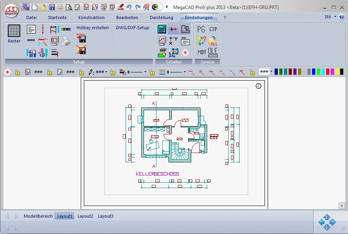This screenshot has height=234, width=348.
Task: Open the calculator icon in Schalter
Action: click(x=162, y=29)
